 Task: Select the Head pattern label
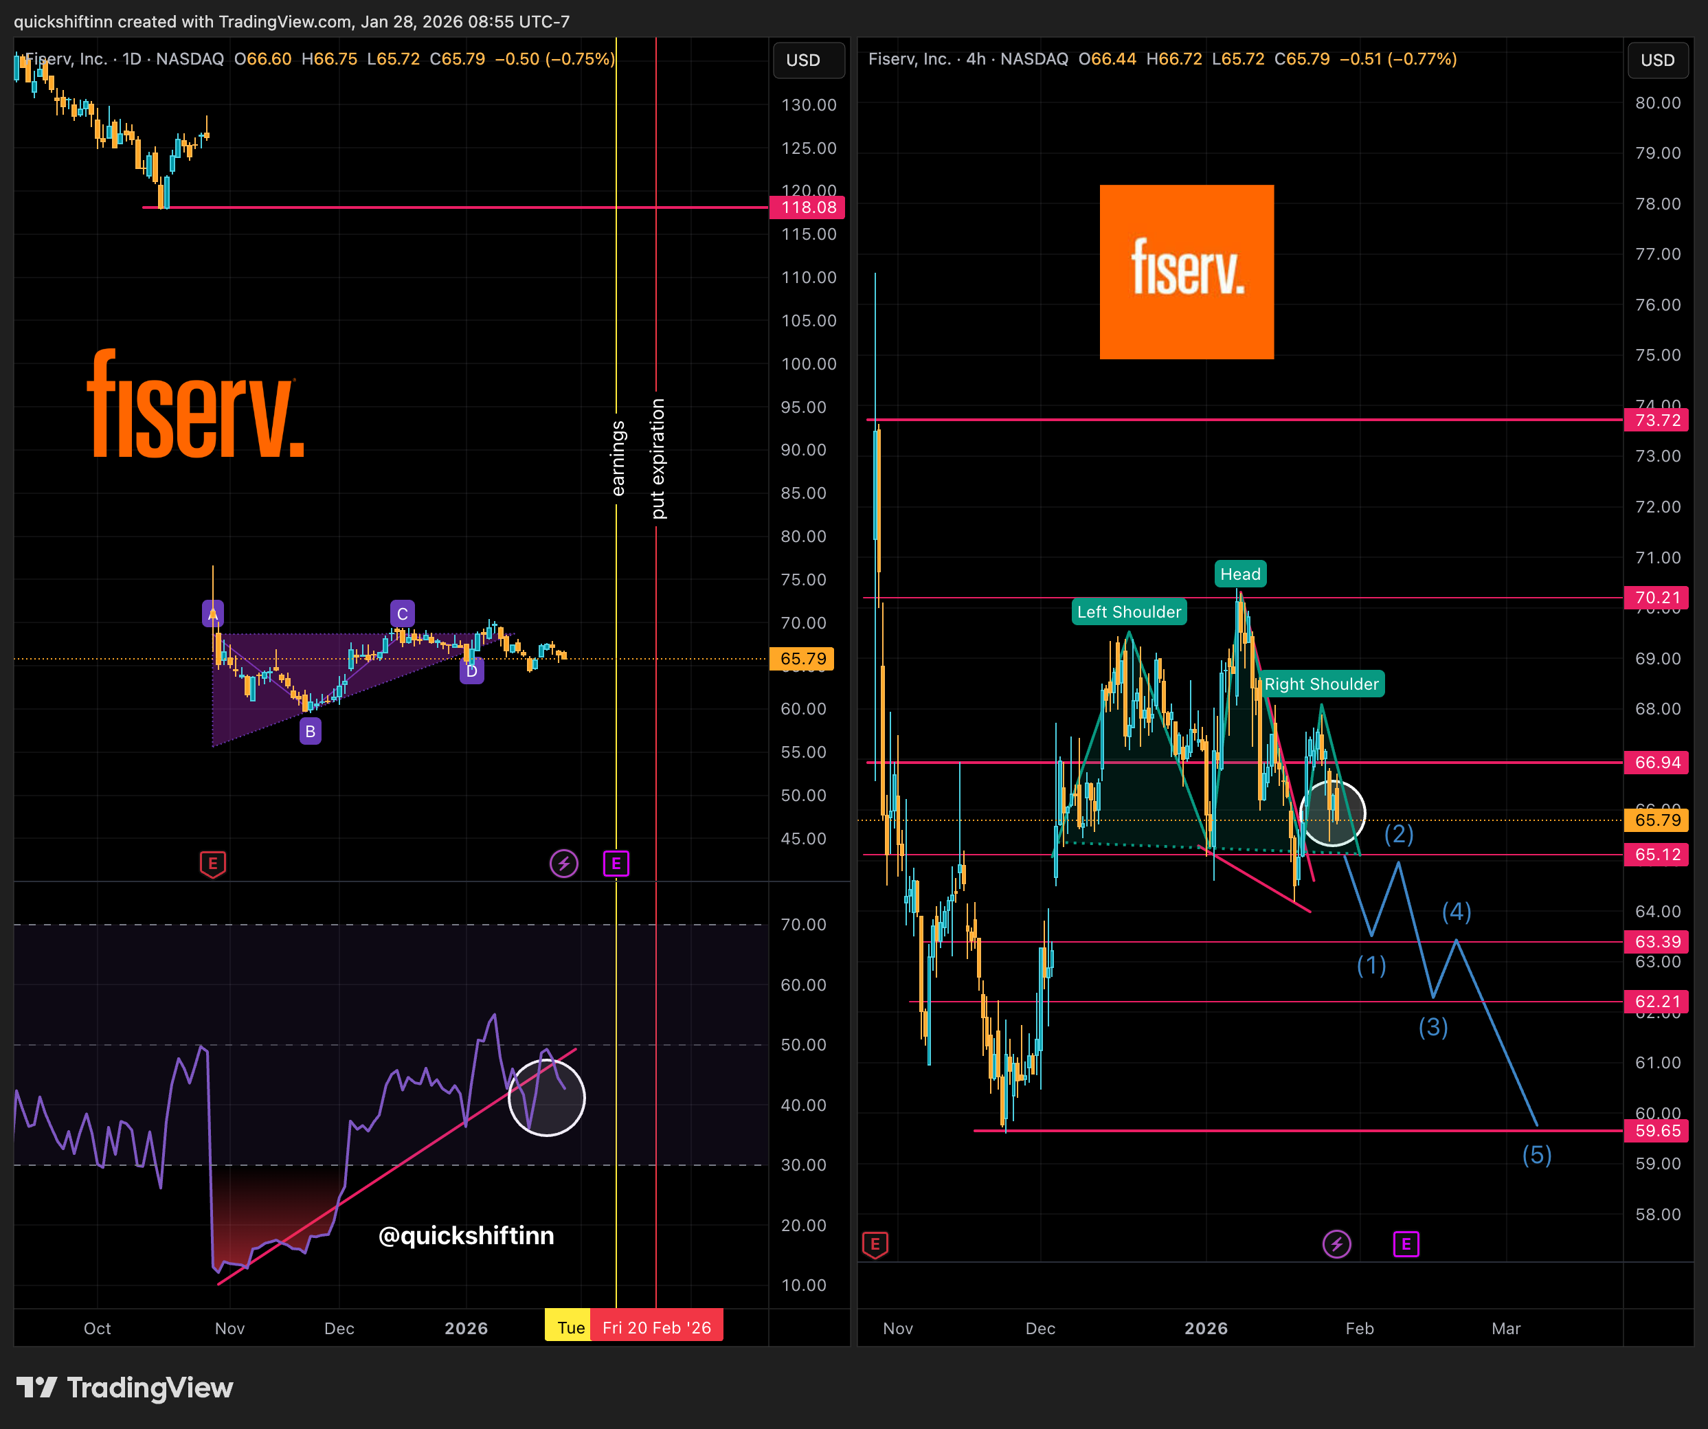[1240, 574]
